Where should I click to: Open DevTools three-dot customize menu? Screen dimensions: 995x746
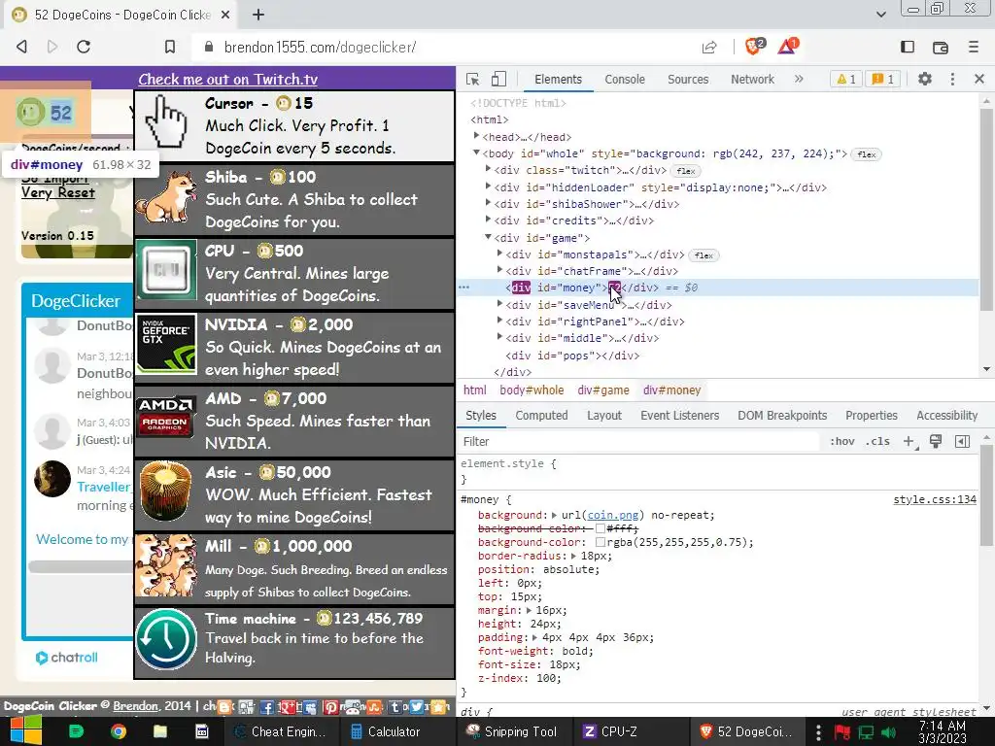[x=952, y=80]
